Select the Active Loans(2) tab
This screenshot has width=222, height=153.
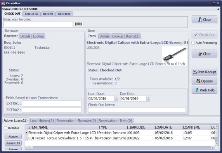click(16, 120)
